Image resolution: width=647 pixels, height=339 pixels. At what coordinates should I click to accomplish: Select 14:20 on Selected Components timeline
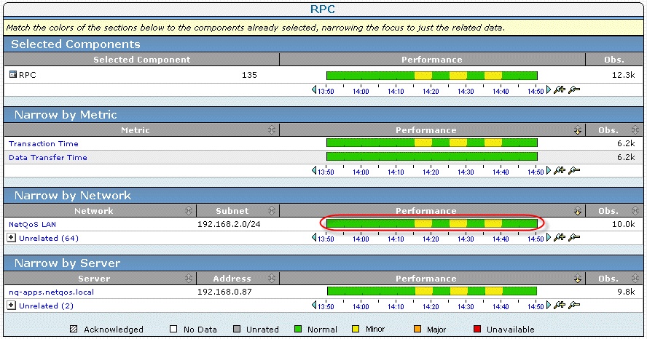coord(431,92)
